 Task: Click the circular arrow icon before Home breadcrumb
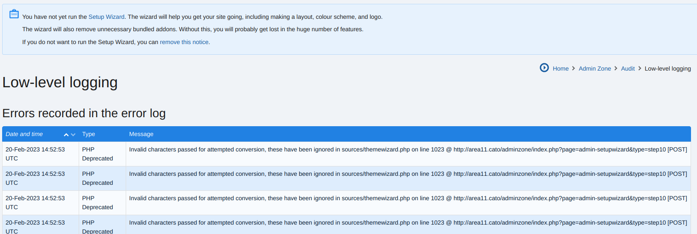544,68
